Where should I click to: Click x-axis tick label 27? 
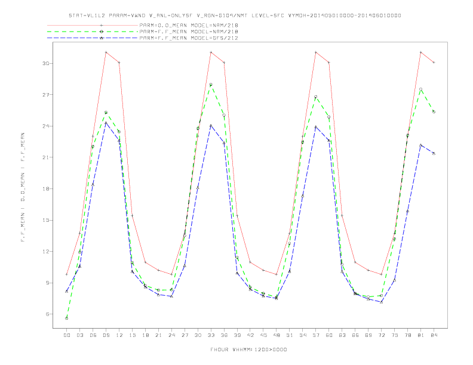[x=185, y=335]
